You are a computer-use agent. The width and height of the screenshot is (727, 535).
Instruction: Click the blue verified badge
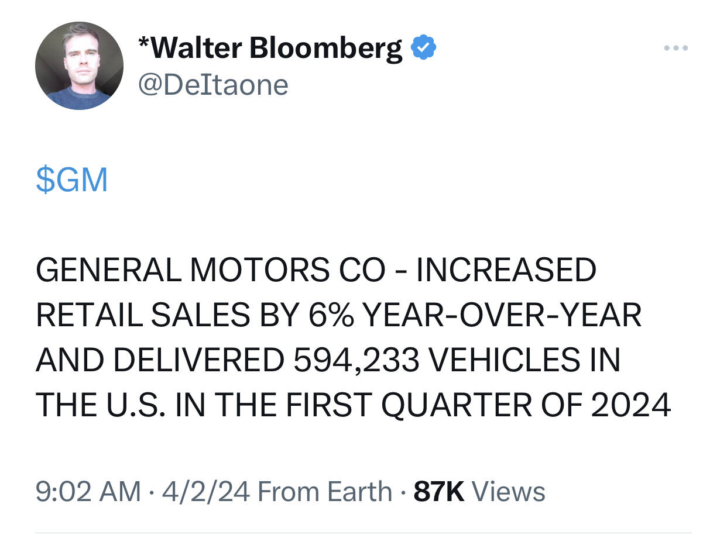click(x=424, y=48)
